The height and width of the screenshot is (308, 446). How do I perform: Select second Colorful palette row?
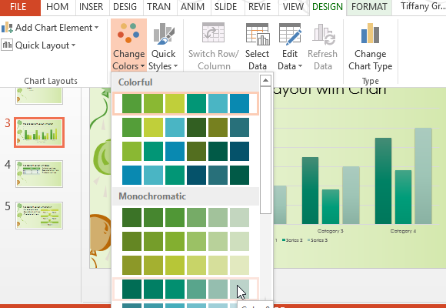point(185,127)
